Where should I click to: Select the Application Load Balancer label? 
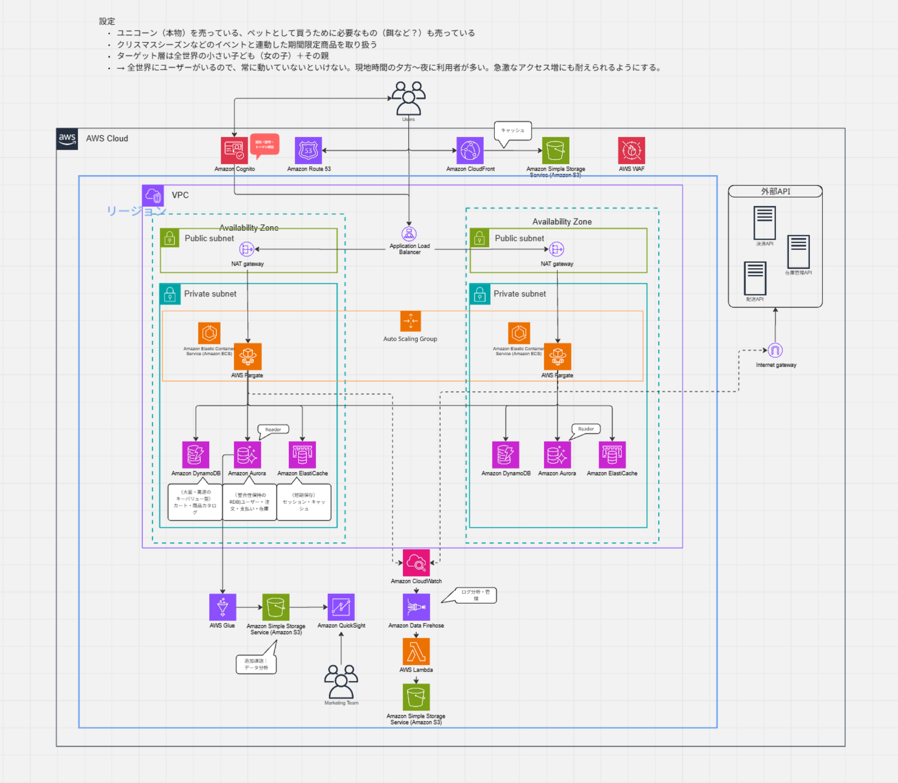[410, 249]
